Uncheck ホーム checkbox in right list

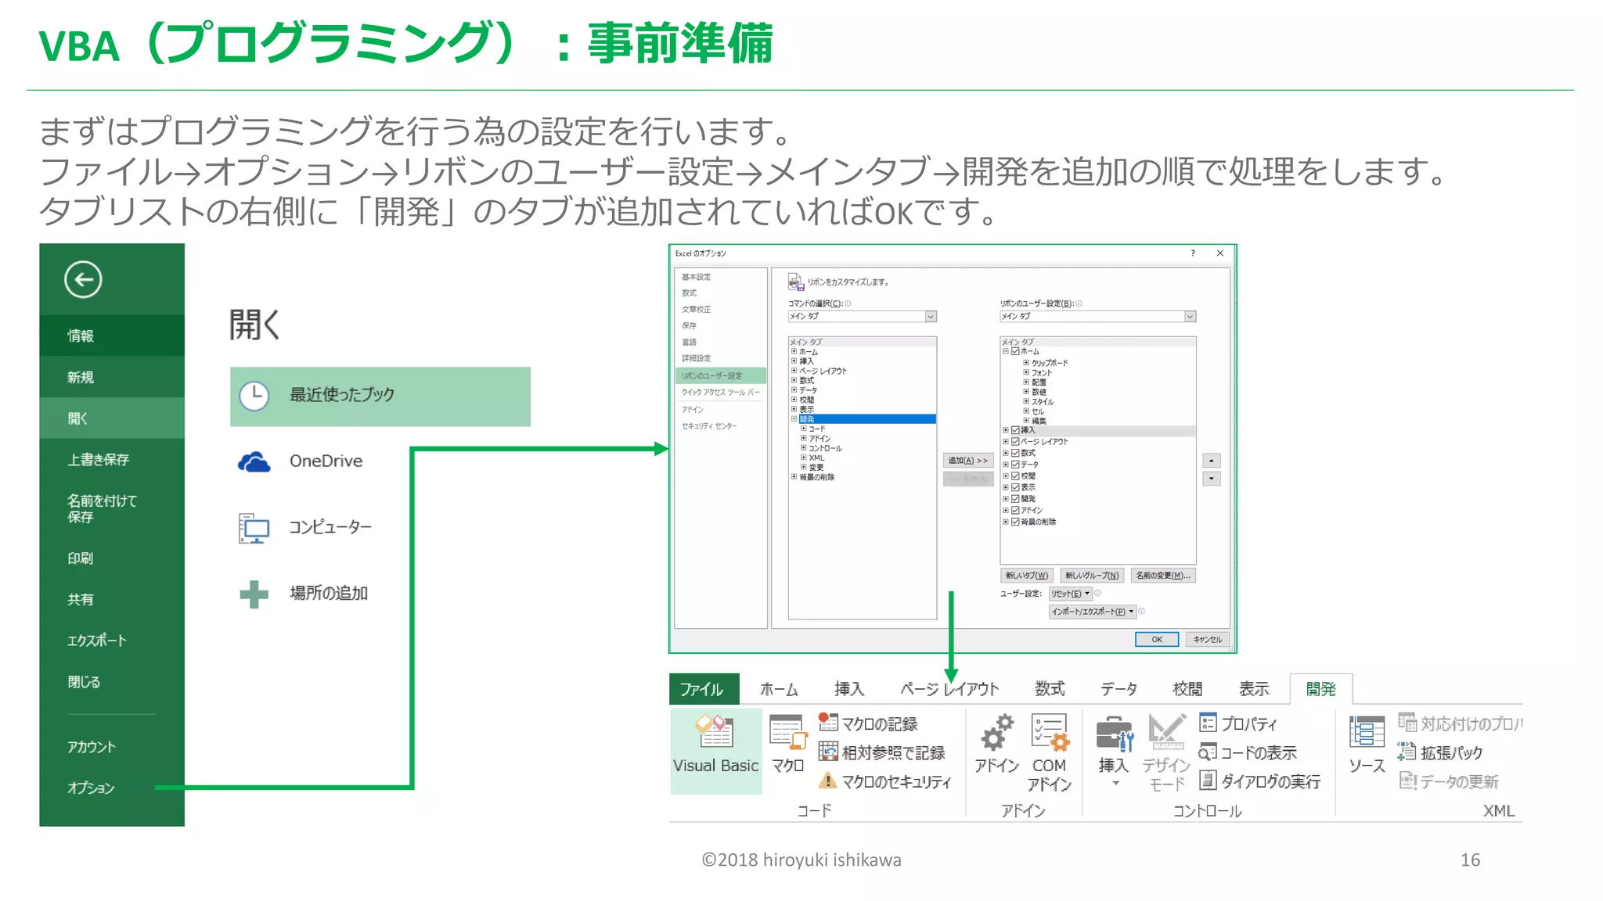coord(1015,352)
